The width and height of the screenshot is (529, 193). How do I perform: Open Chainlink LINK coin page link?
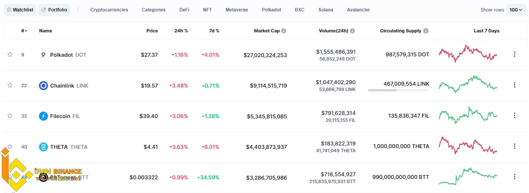coord(69,86)
